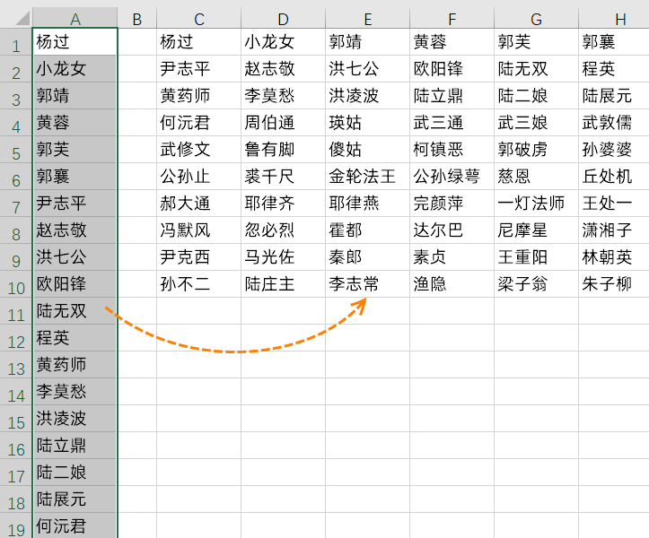Click cell H10 containing 朱子柳

(614, 283)
